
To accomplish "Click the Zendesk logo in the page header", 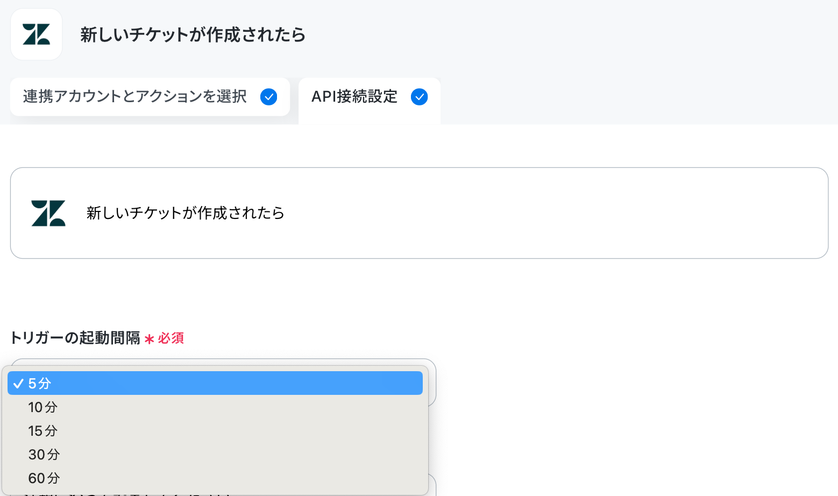I will coord(36,34).
